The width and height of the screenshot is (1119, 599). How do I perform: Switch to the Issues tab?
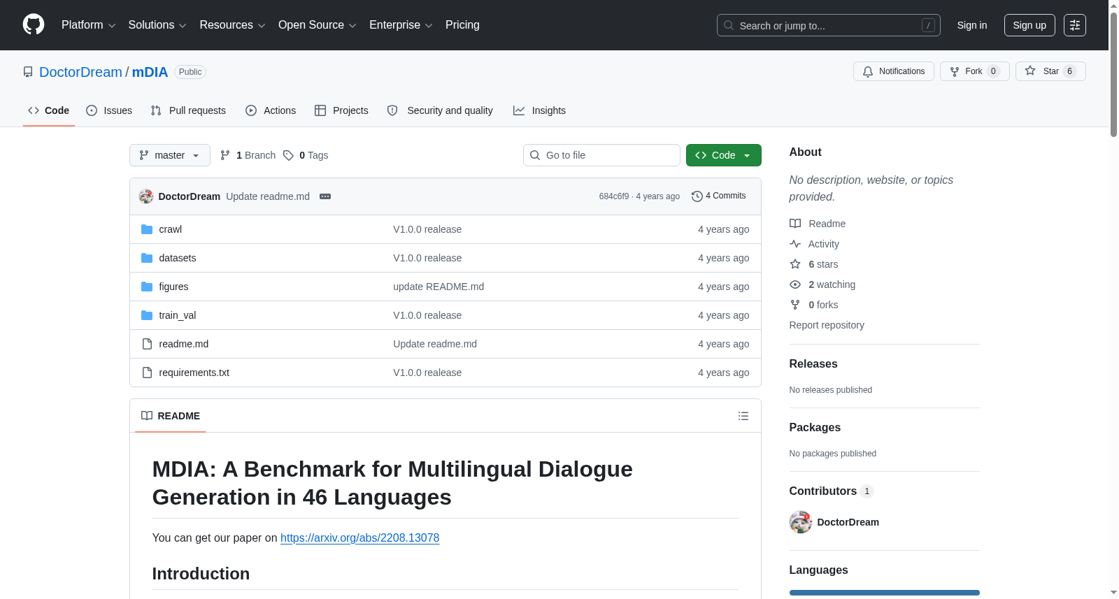pos(109,110)
